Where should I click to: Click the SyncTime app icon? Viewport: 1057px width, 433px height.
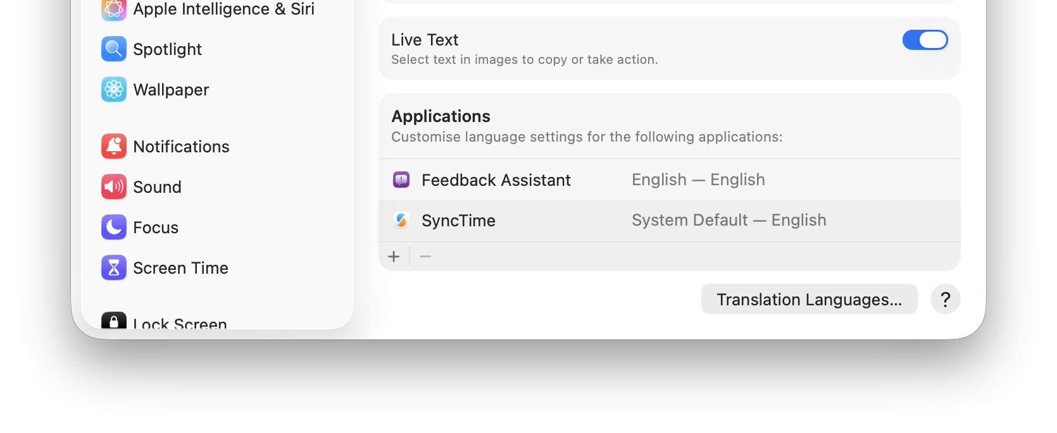401,221
